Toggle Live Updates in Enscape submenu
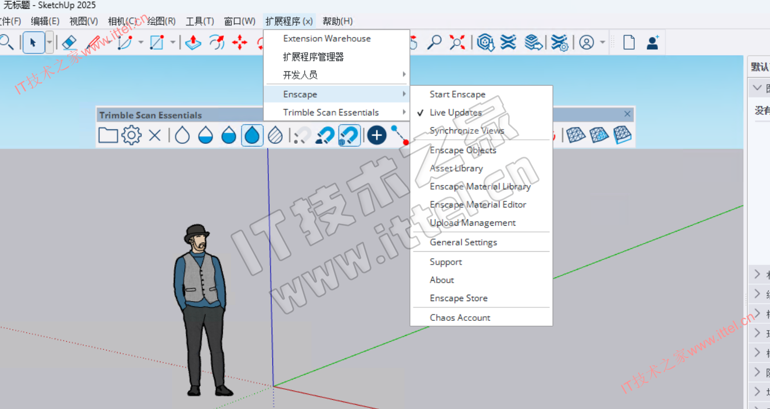This screenshot has height=409, width=770. (x=455, y=113)
